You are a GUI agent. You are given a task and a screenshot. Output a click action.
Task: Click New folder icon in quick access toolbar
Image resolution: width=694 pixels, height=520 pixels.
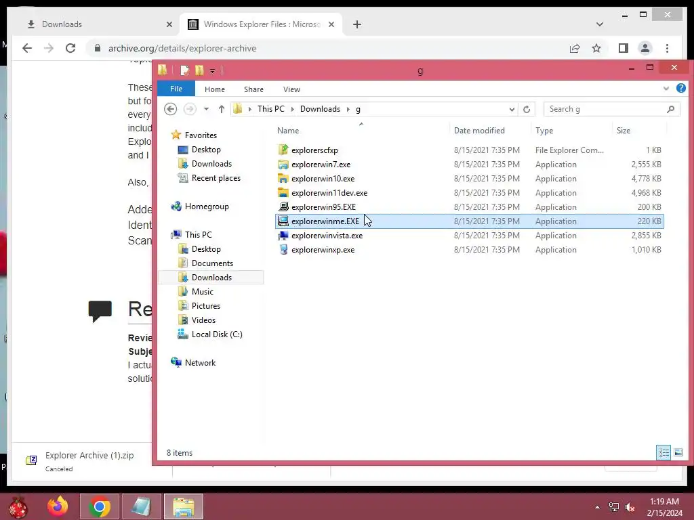(x=199, y=70)
